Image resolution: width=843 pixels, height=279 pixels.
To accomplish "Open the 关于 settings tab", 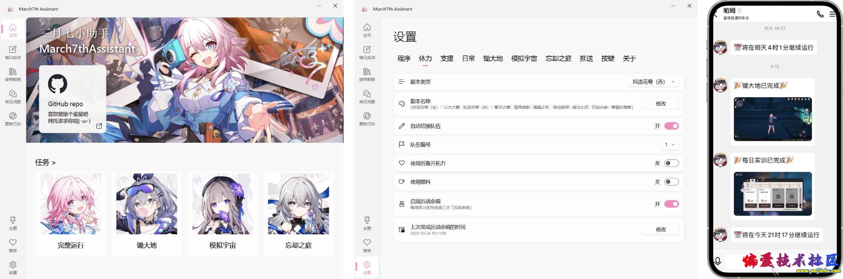I will 629,59.
